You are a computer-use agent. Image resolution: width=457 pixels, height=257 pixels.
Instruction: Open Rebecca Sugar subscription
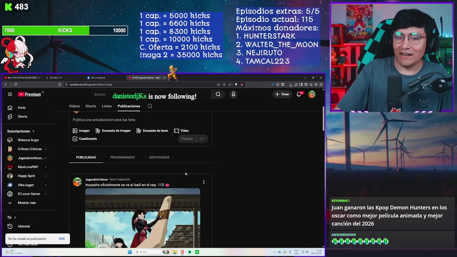pyautogui.click(x=29, y=140)
